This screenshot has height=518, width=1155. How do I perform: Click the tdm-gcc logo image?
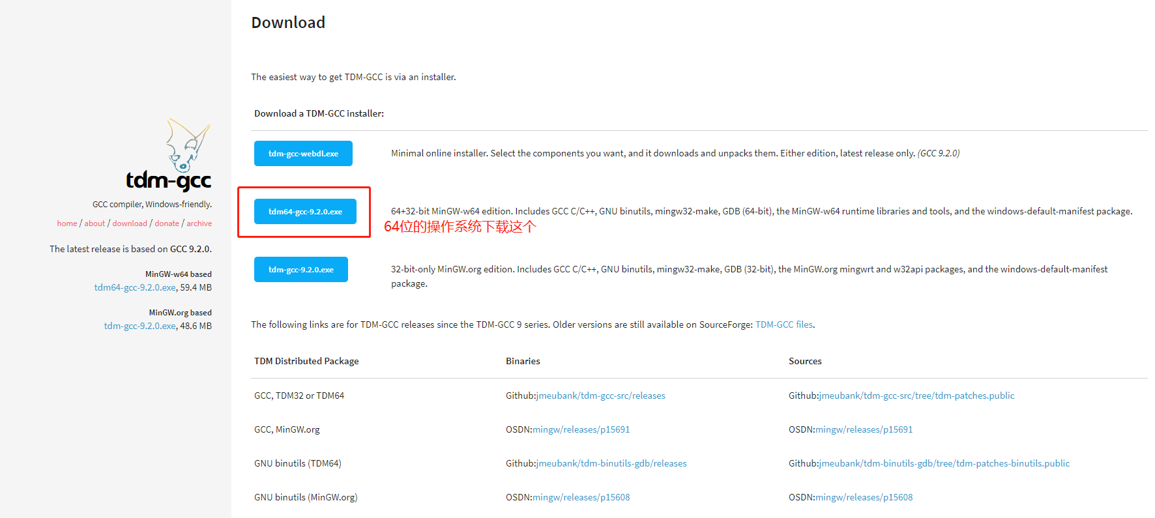pyautogui.click(x=169, y=154)
